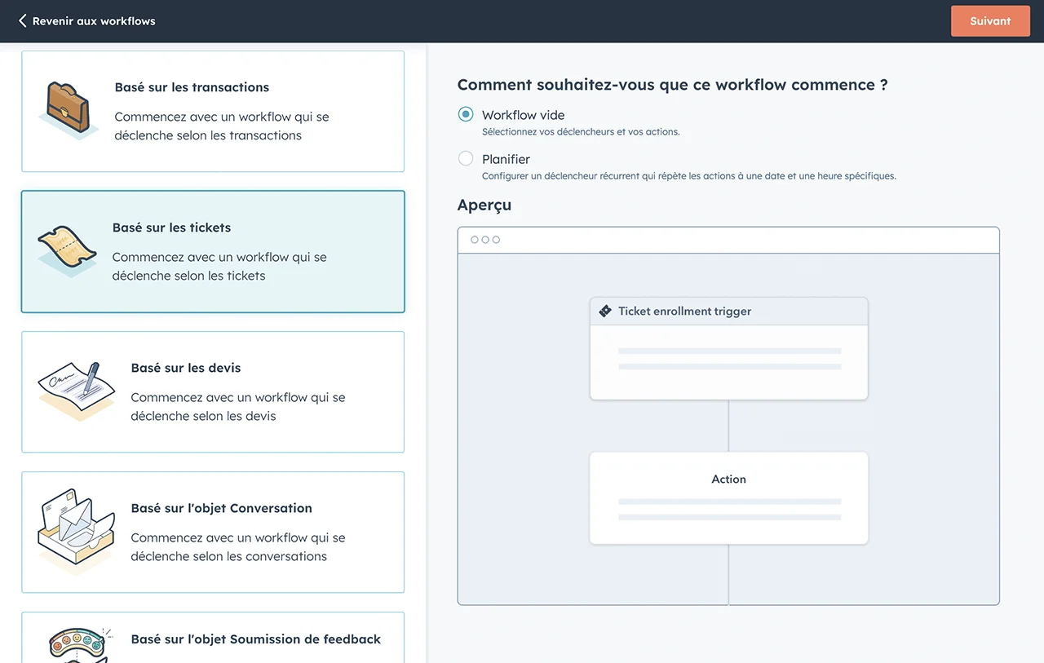The height and width of the screenshot is (663, 1044).
Task: Click the back arrow chevron icon
Action: pyautogui.click(x=22, y=21)
